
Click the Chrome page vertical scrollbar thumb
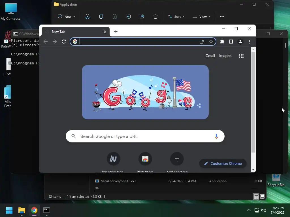pos(253,102)
